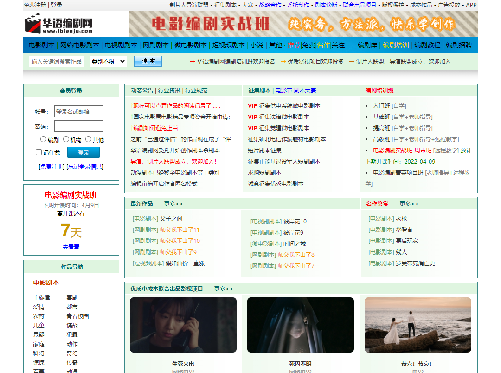Open the 类别不限 category dropdown
Viewport: 501px width, 373px height.
108,61
